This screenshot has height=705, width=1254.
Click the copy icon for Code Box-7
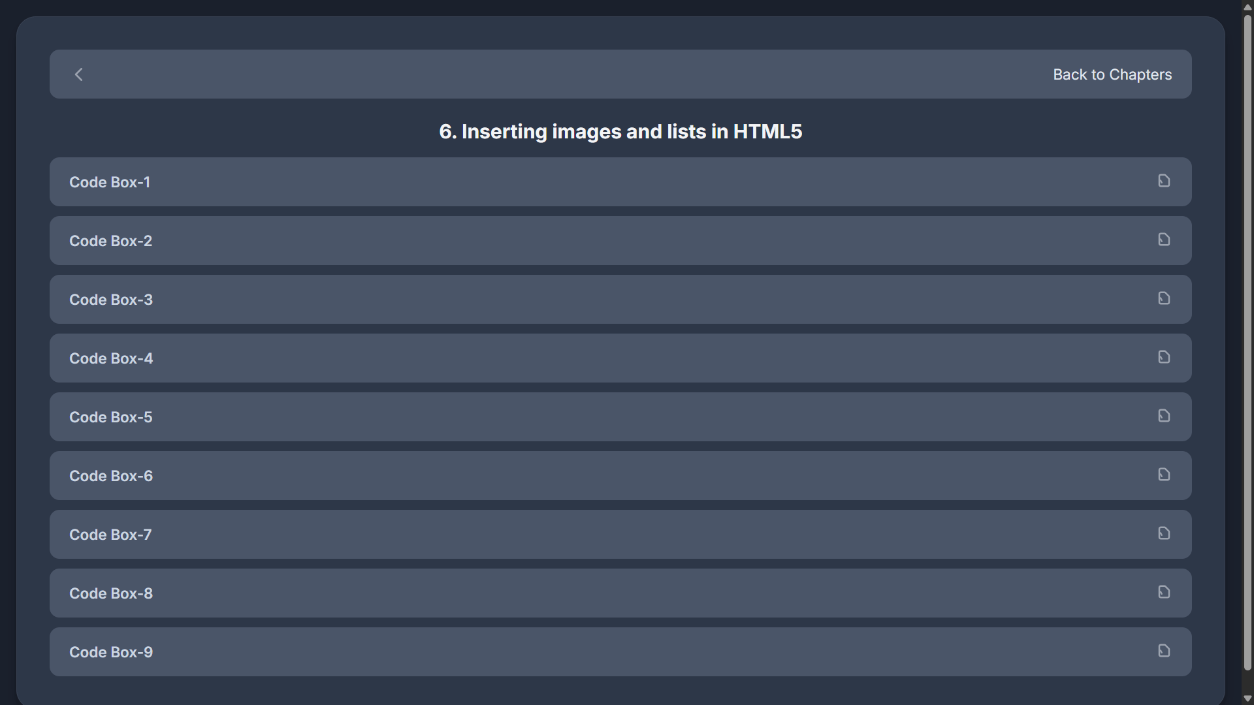coord(1164,533)
